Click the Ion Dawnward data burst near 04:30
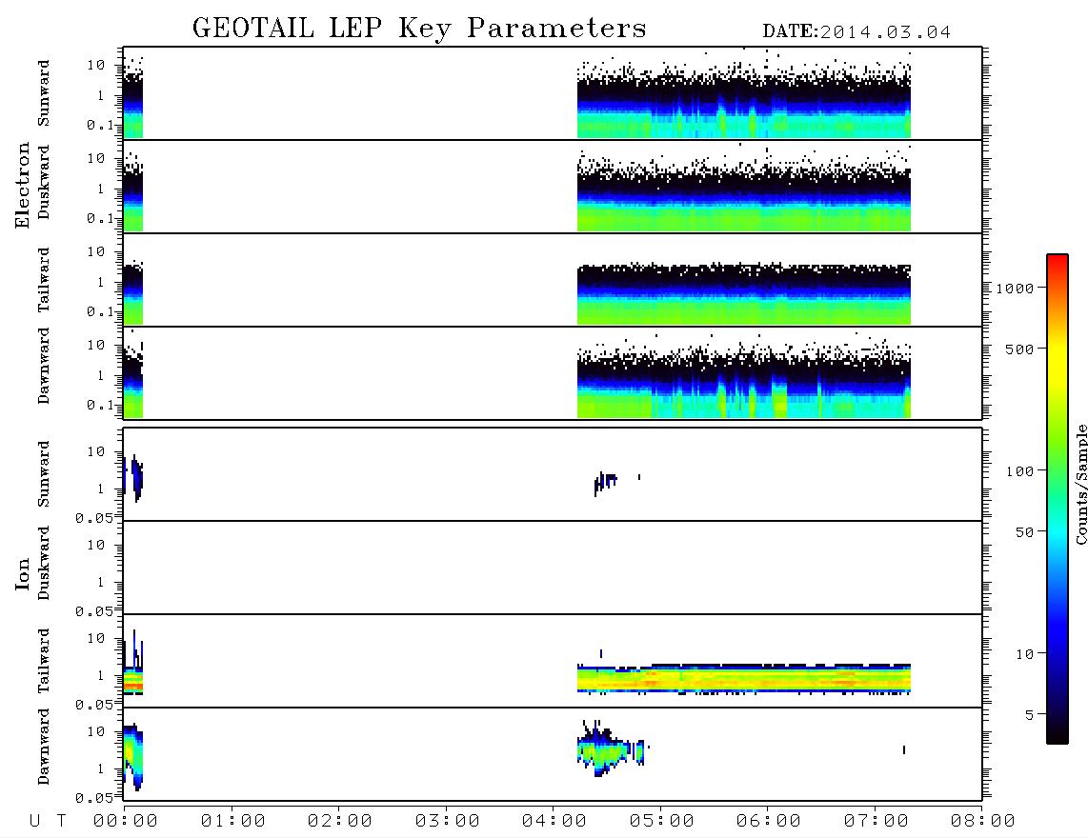This screenshot has height=838, width=1088. (x=612, y=748)
